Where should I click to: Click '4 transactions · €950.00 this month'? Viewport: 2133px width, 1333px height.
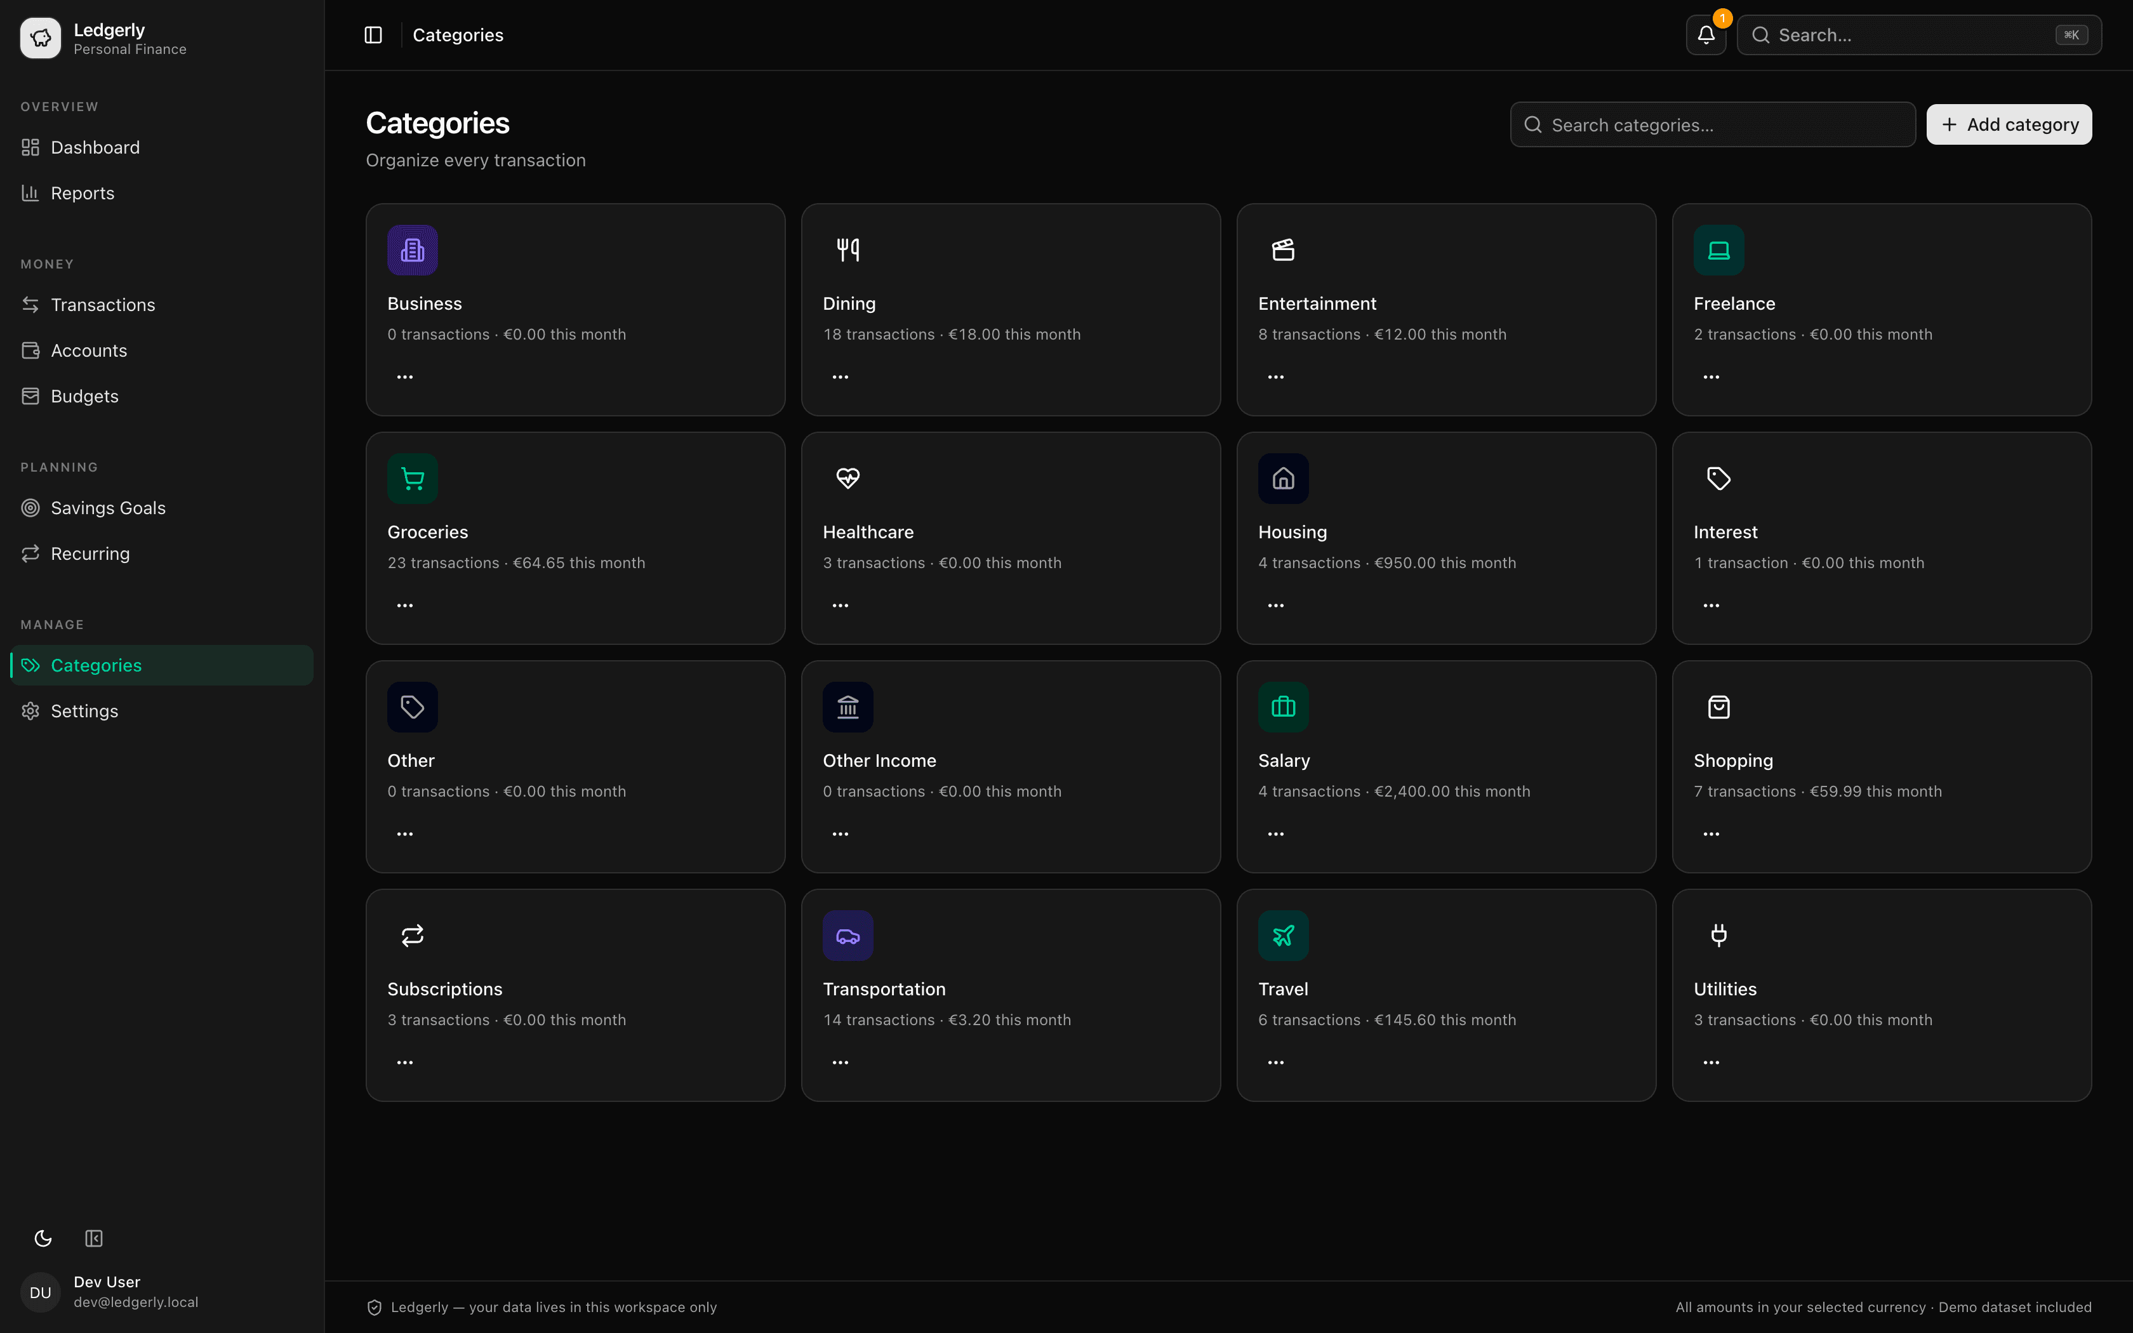pyautogui.click(x=1387, y=562)
